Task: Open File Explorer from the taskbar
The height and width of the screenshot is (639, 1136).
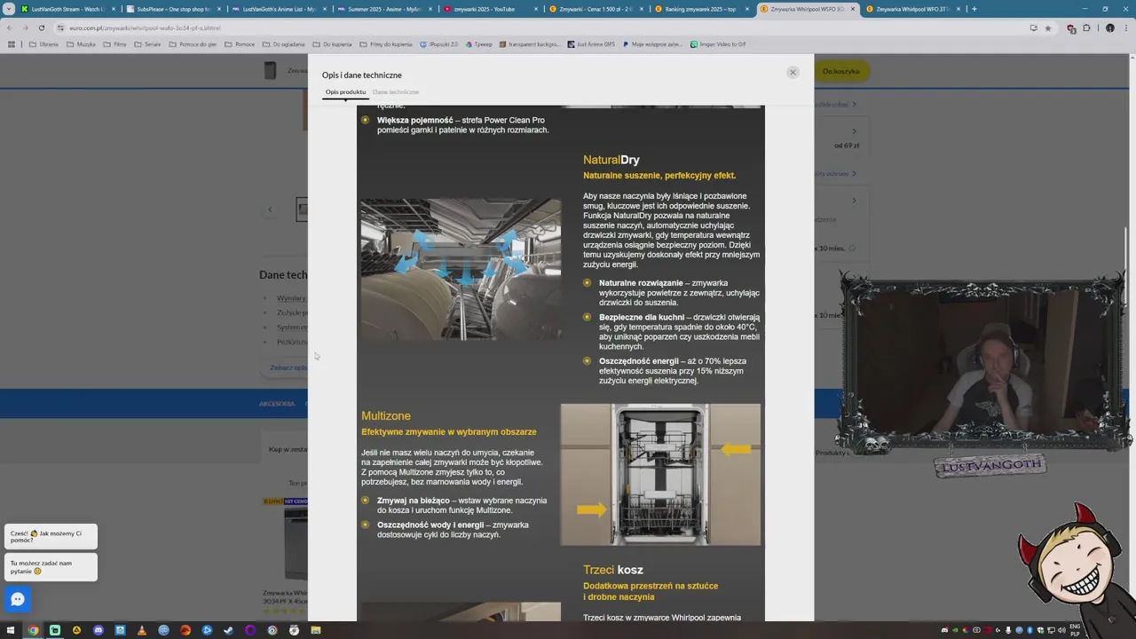Action: [316, 630]
